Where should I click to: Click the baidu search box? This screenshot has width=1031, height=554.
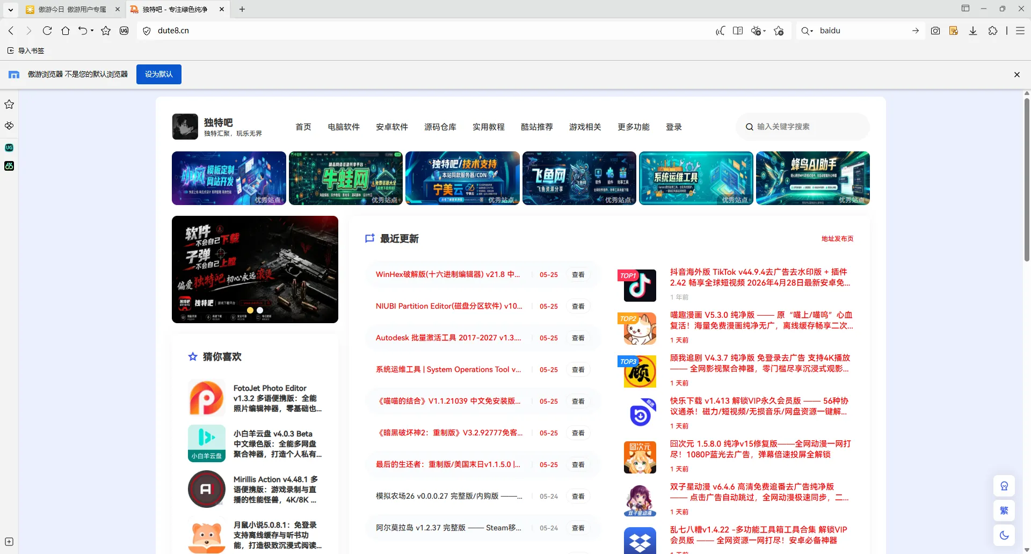861,31
